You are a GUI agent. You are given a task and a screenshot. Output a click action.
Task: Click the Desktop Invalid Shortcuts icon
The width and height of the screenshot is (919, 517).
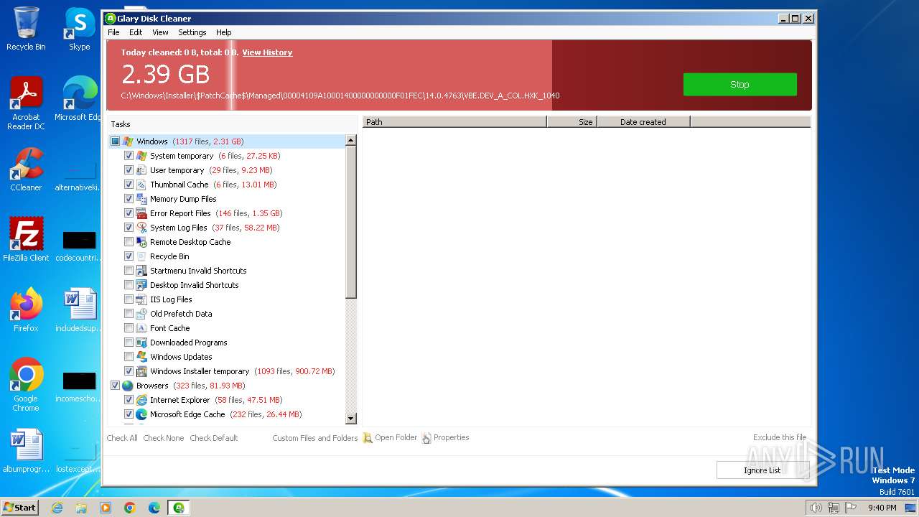[x=141, y=285]
